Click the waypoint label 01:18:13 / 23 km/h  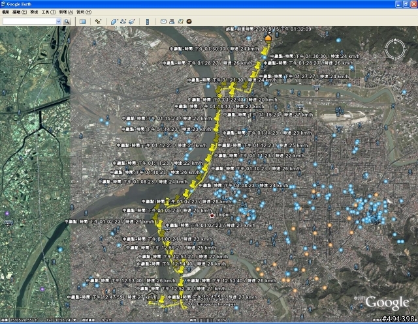[219, 106]
